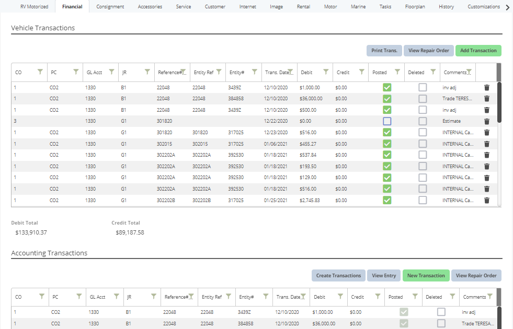Click the Print Trans. button
The height and width of the screenshot is (329, 513).
(384, 51)
